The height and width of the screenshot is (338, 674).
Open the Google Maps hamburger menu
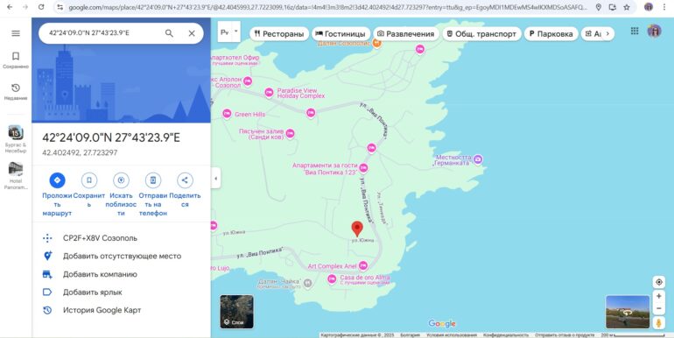pyautogui.click(x=16, y=33)
